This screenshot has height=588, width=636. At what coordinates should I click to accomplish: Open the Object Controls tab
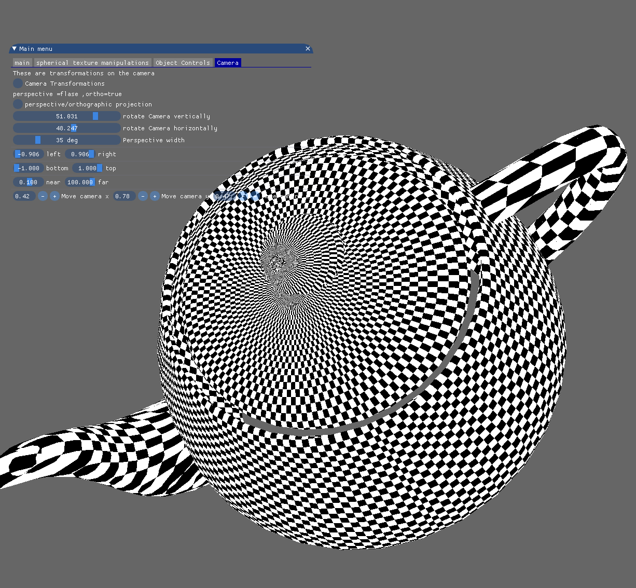[x=183, y=62]
